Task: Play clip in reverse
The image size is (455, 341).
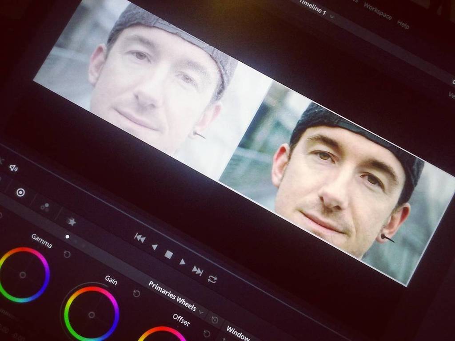Action: (x=155, y=247)
